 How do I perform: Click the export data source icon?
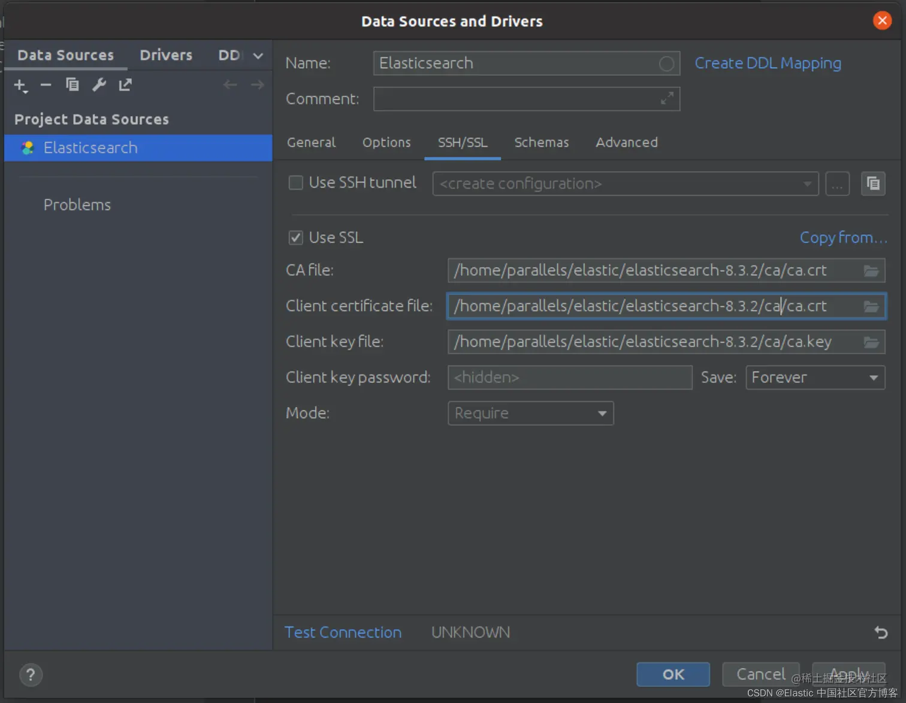pyautogui.click(x=125, y=85)
